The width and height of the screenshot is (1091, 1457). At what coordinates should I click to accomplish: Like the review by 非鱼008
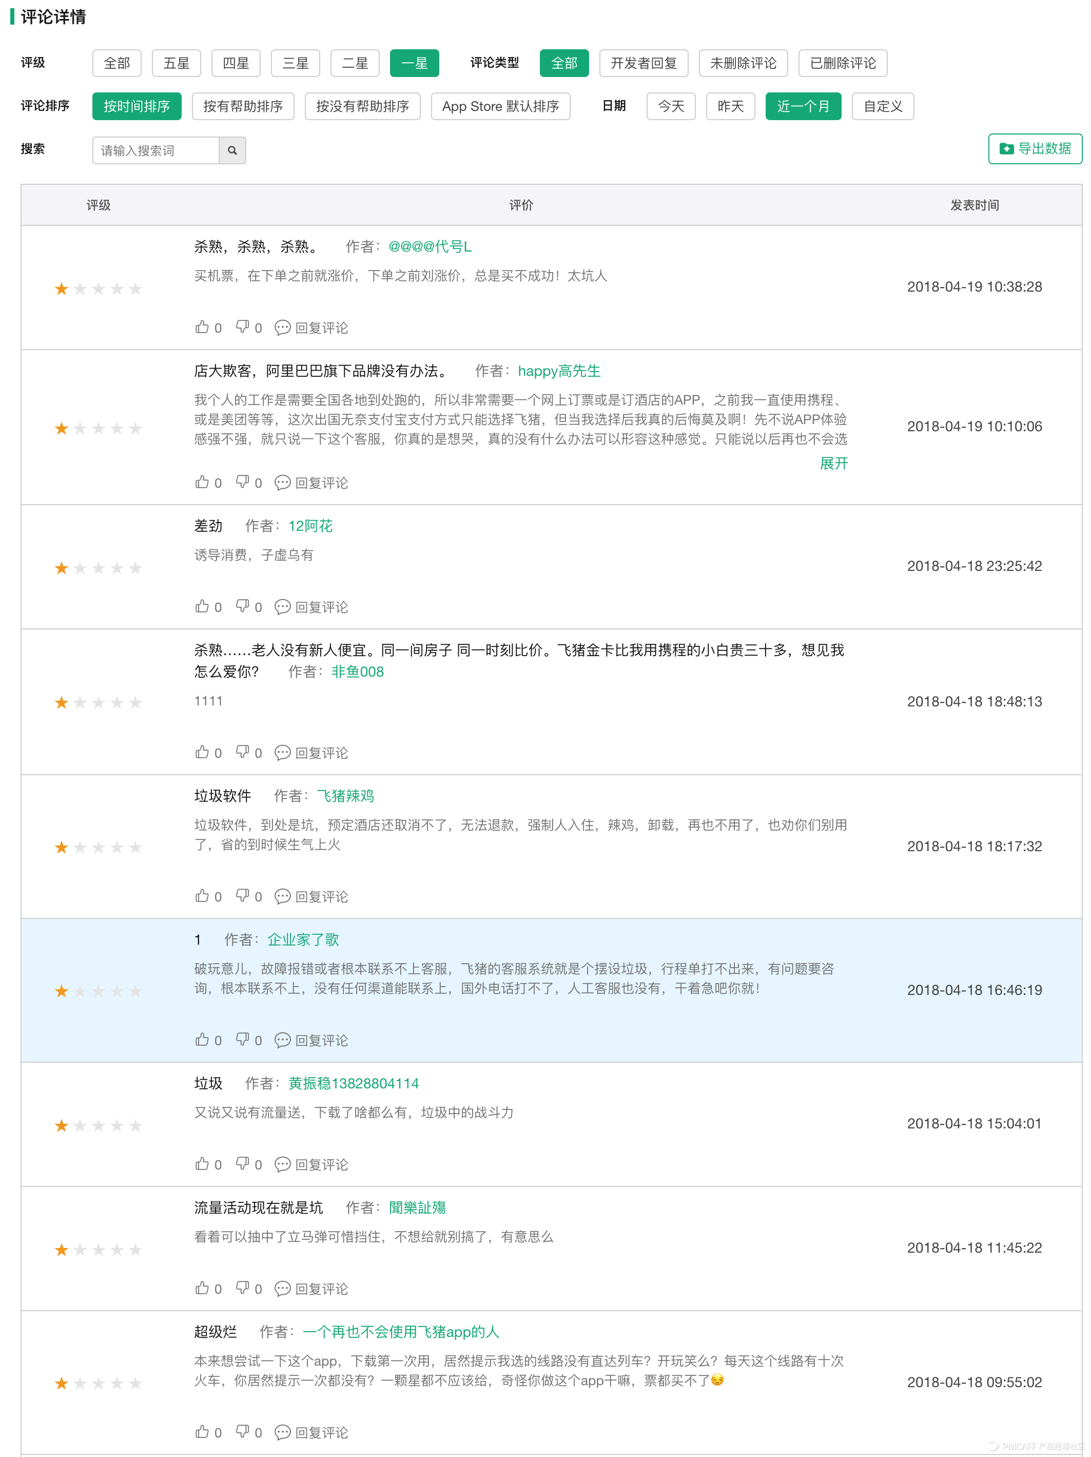point(202,752)
